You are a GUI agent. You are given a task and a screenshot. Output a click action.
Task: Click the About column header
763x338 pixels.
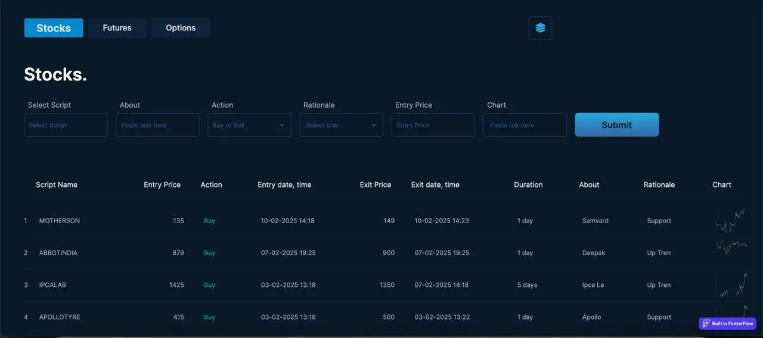(x=589, y=185)
